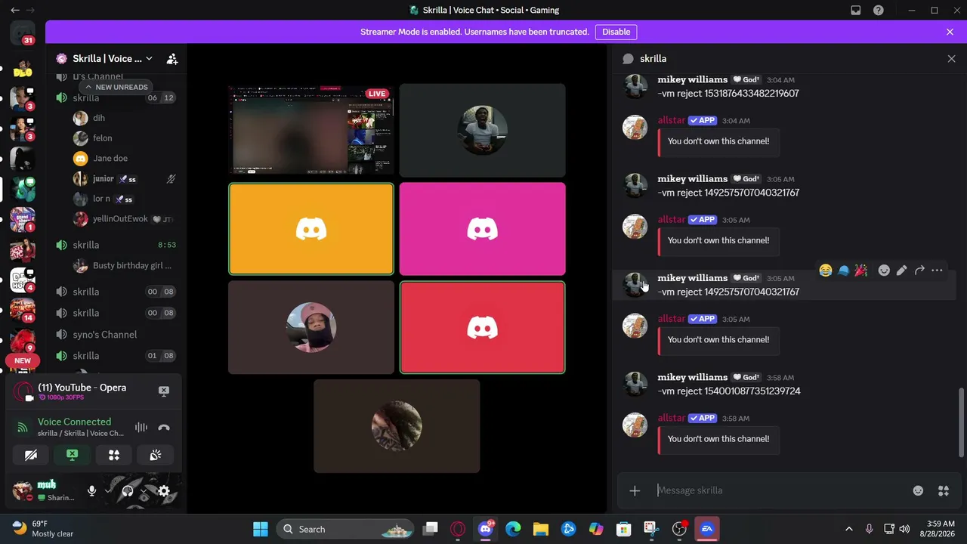Click the chat panel scrollbar thumb

962,422
